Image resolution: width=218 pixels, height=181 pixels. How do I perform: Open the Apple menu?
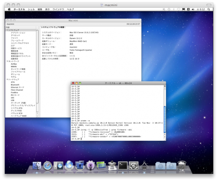point(9,9)
